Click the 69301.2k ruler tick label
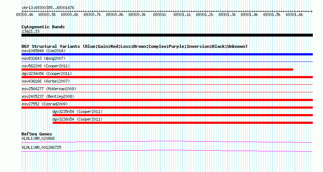Image resolution: width=323 pixels, height=172 pixels. tap(205, 15)
